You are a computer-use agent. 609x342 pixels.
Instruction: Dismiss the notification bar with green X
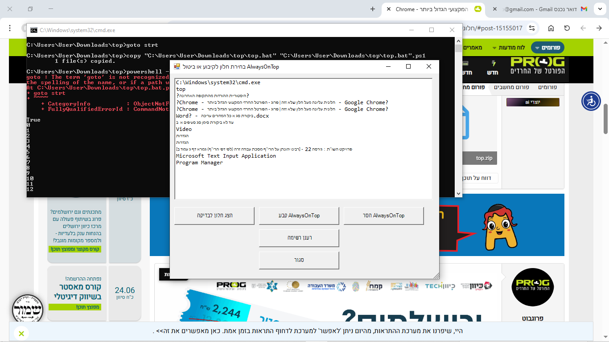click(21, 333)
